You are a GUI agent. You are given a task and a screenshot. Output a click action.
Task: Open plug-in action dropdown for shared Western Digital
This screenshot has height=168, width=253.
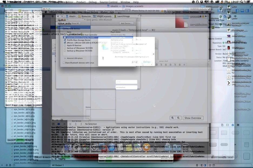122,37
